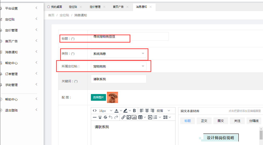Center align the editor text
Image resolution: width=263 pixels, height=145 pixels.
pos(147,111)
